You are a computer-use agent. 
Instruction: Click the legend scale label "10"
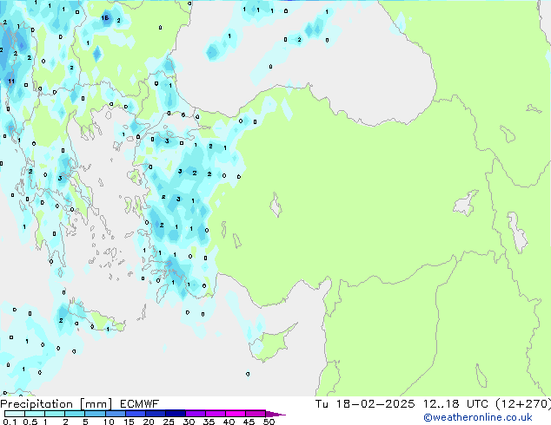(x=109, y=422)
